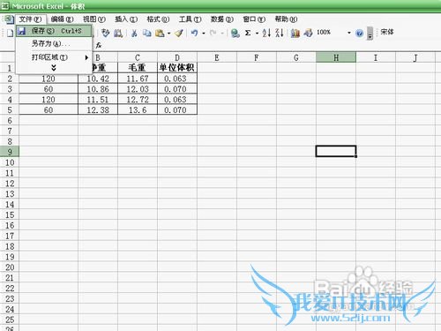
Task: Choose Print Area (打印区域) menu entry
Action: (54, 57)
